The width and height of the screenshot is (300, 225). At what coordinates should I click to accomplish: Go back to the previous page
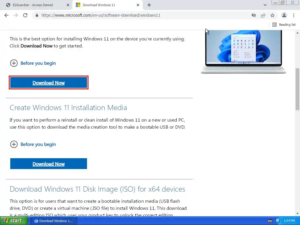pyautogui.click(x=6, y=15)
